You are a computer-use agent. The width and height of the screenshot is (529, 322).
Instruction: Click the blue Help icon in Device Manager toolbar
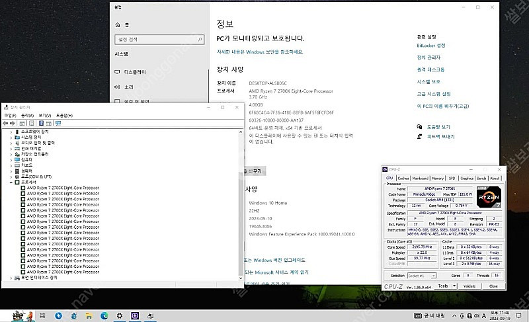[41, 124]
